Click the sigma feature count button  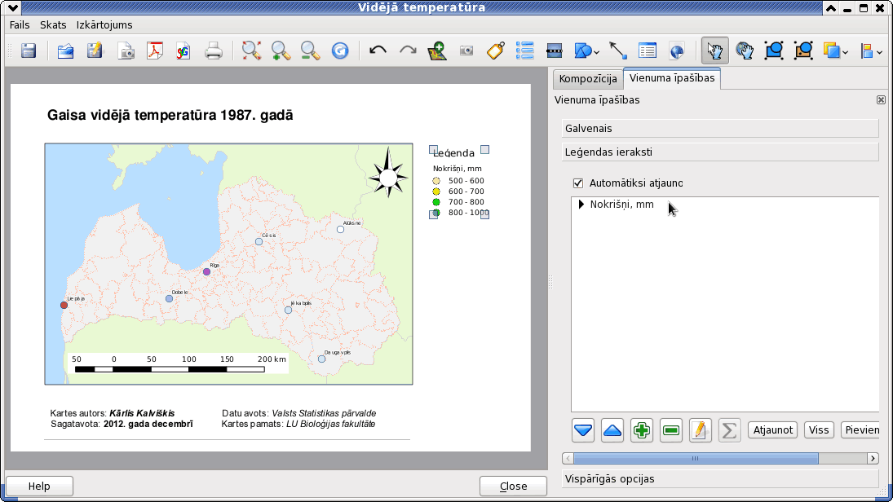click(730, 430)
